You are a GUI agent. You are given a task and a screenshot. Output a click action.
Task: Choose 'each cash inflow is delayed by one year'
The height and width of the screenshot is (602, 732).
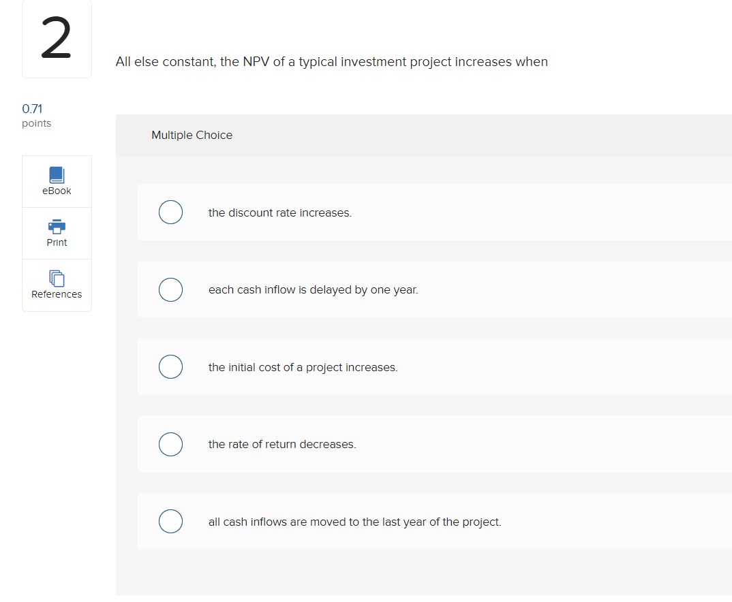tap(170, 289)
